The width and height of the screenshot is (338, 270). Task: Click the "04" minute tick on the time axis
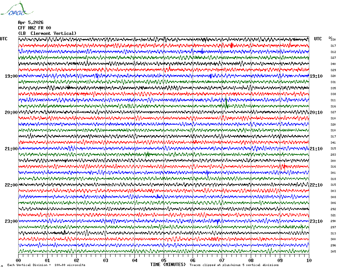135,260
